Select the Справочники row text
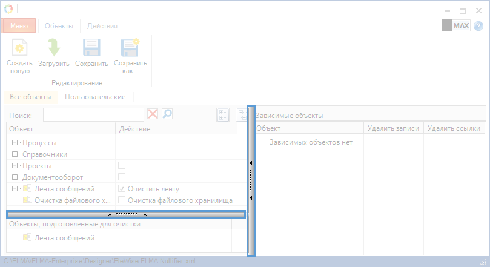This screenshot has width=490, height=267. [45, 154]
